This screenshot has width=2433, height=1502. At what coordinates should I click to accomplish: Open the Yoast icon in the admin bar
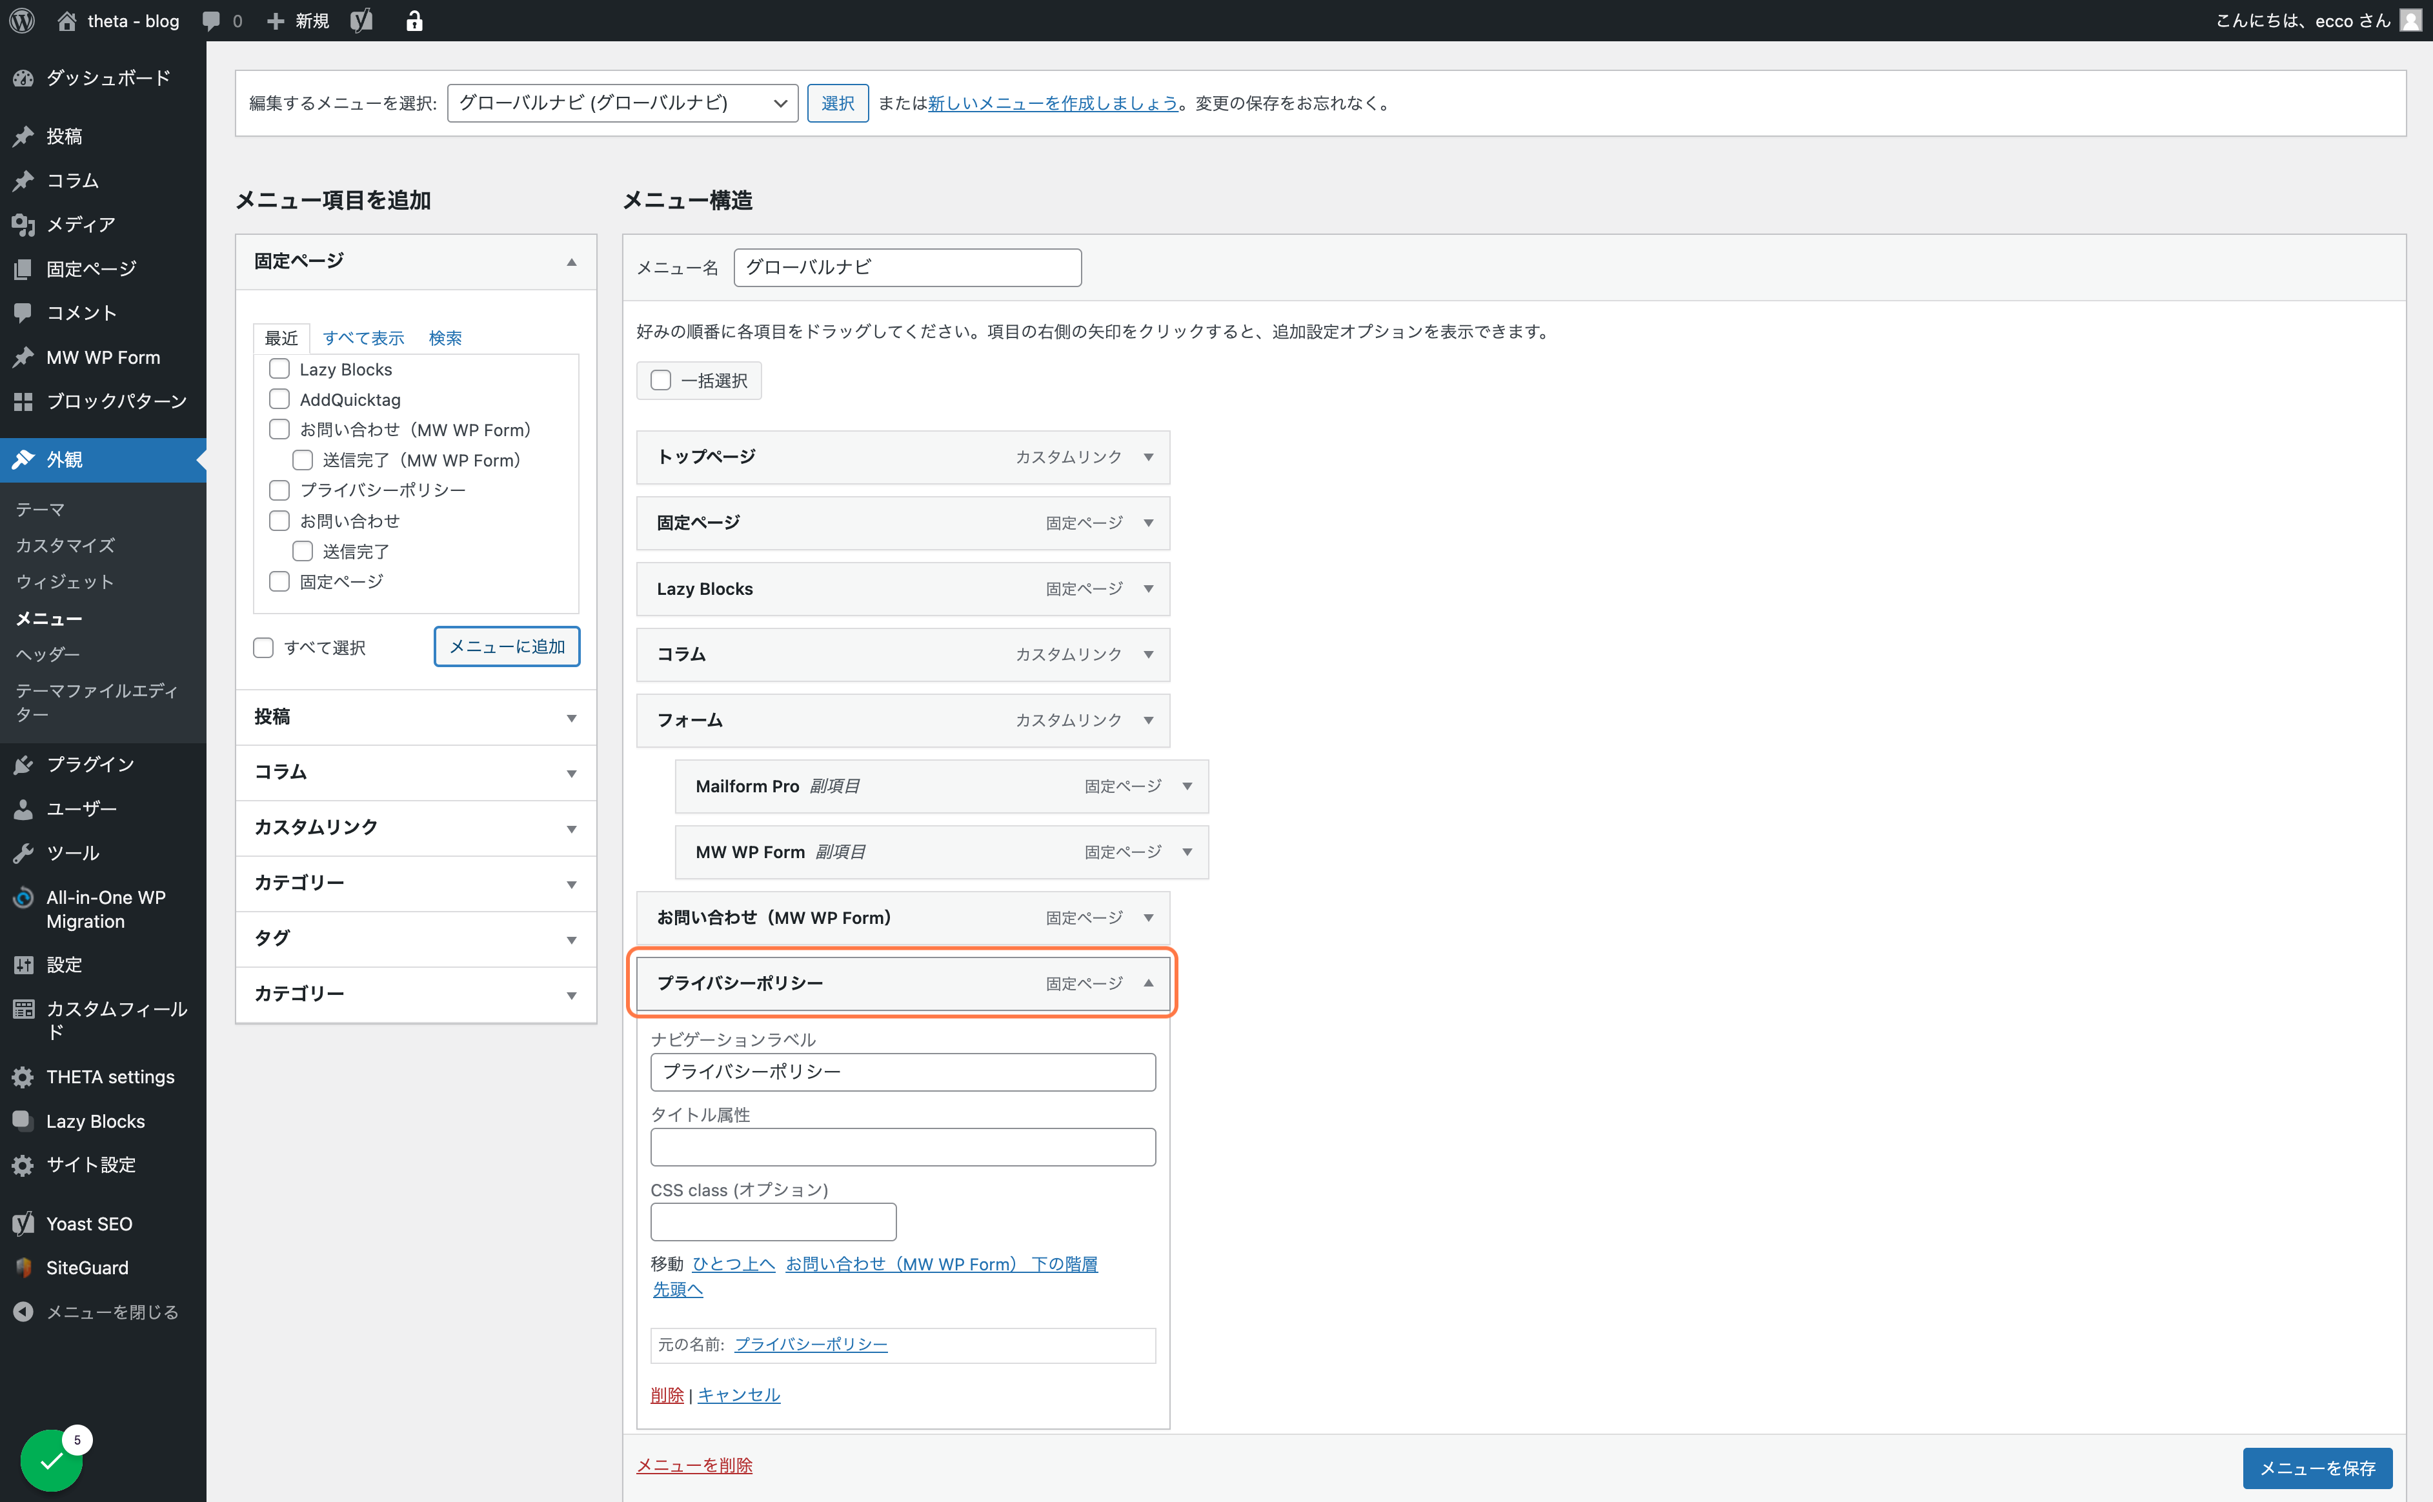click(x=361, y=21)
